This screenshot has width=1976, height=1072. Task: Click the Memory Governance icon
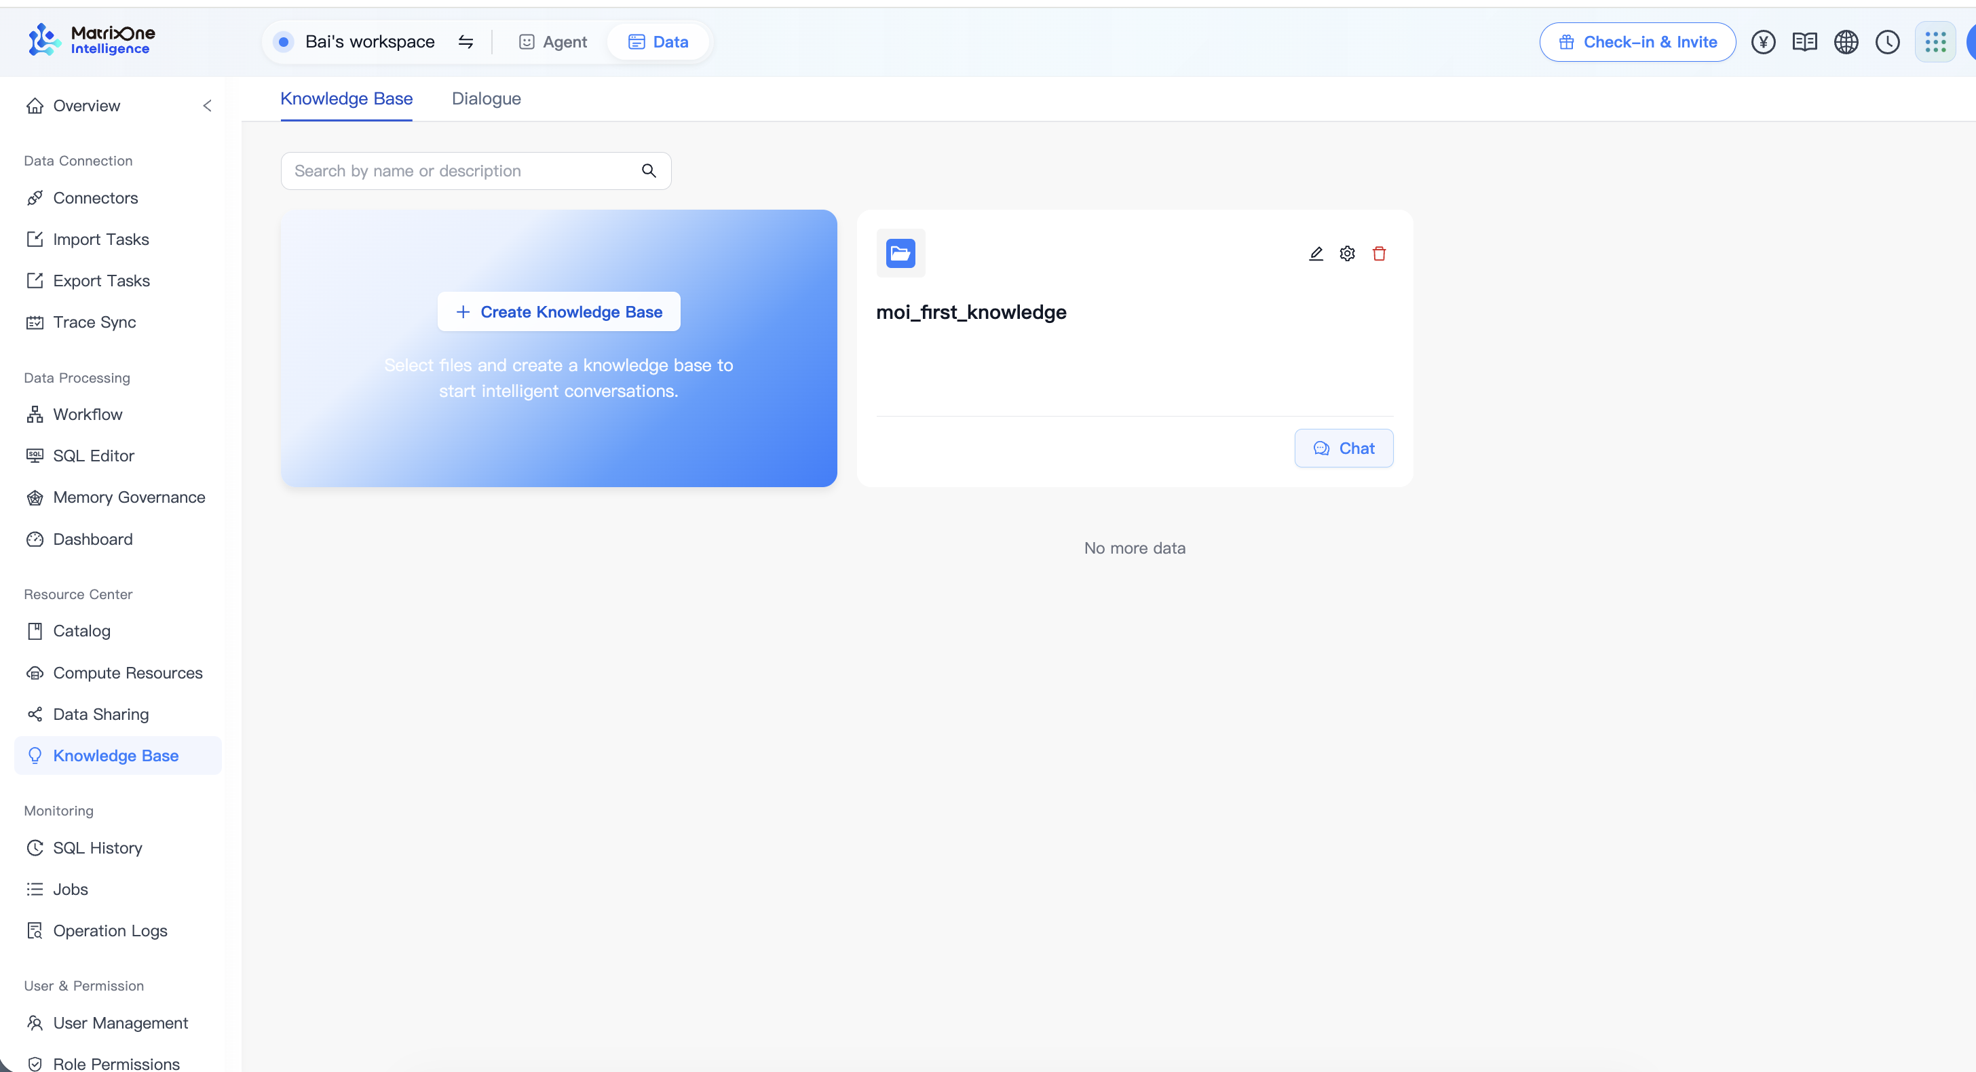pos(35,497)
